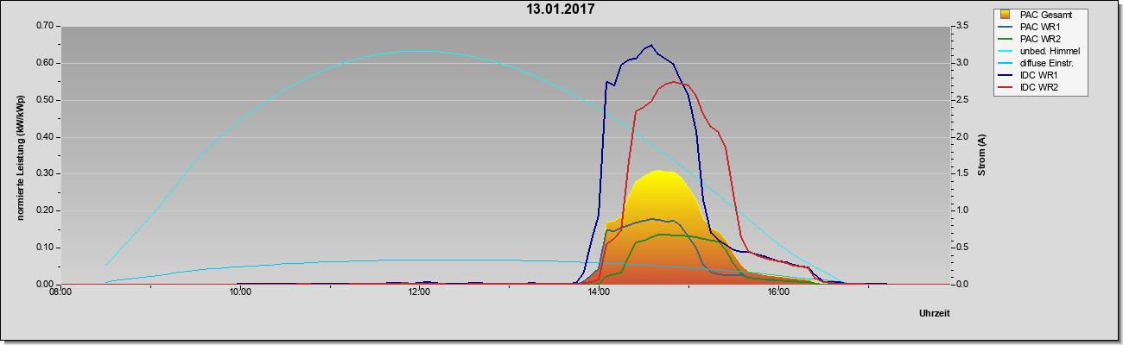Click the 12:00 time axis tick
The height and width of the screenshot is (345, 1123).
click(x=419, y=292)
